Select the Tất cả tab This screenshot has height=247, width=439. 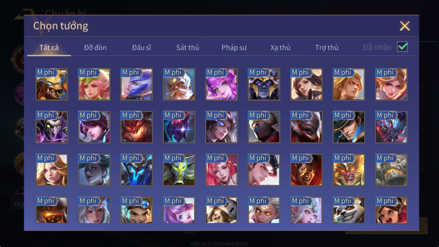point(49,48)
